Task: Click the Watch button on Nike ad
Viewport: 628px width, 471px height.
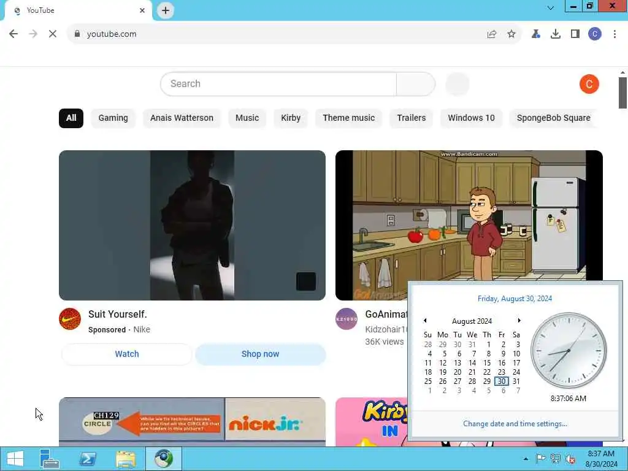Action: click(x=127, y=354)
